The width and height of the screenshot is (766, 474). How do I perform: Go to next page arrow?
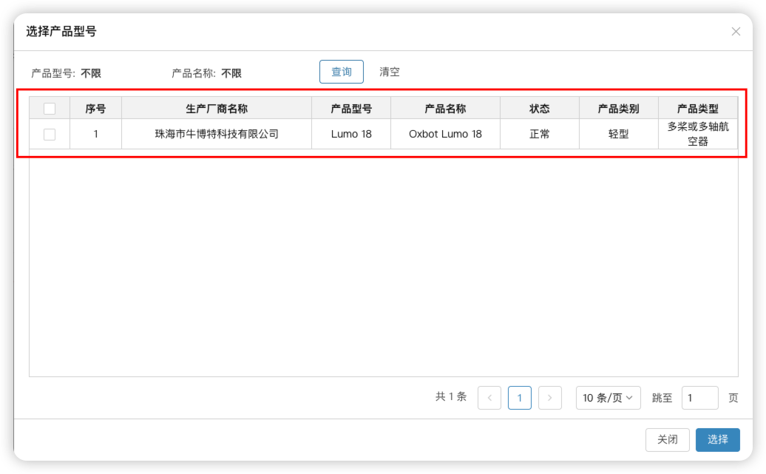tap(549, 398)
